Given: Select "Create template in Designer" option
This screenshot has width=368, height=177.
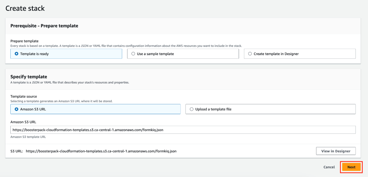Looking at the screenshot, I should point(250,54).
